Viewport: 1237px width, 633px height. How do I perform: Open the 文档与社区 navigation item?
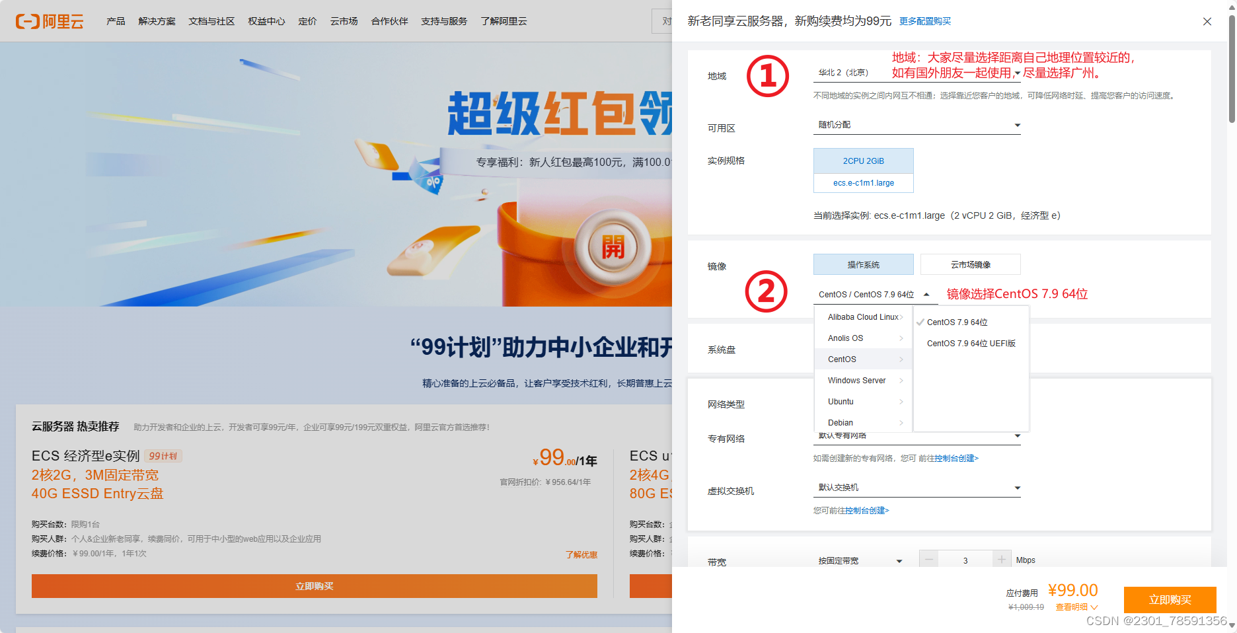coord(211,21)
